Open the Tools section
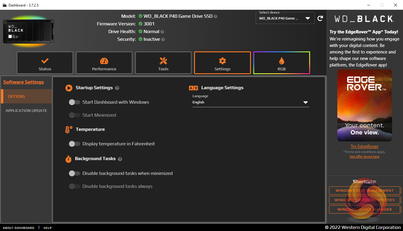This screenshot has height=231, width=403. 163,63
